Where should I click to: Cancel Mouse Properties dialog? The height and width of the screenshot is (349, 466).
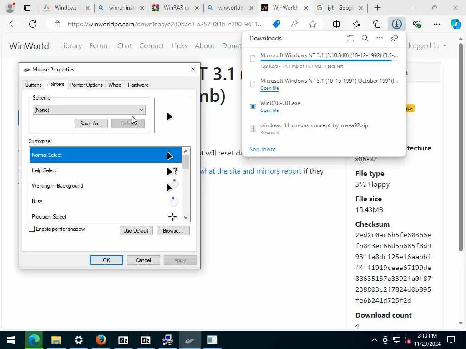[143, 260]
